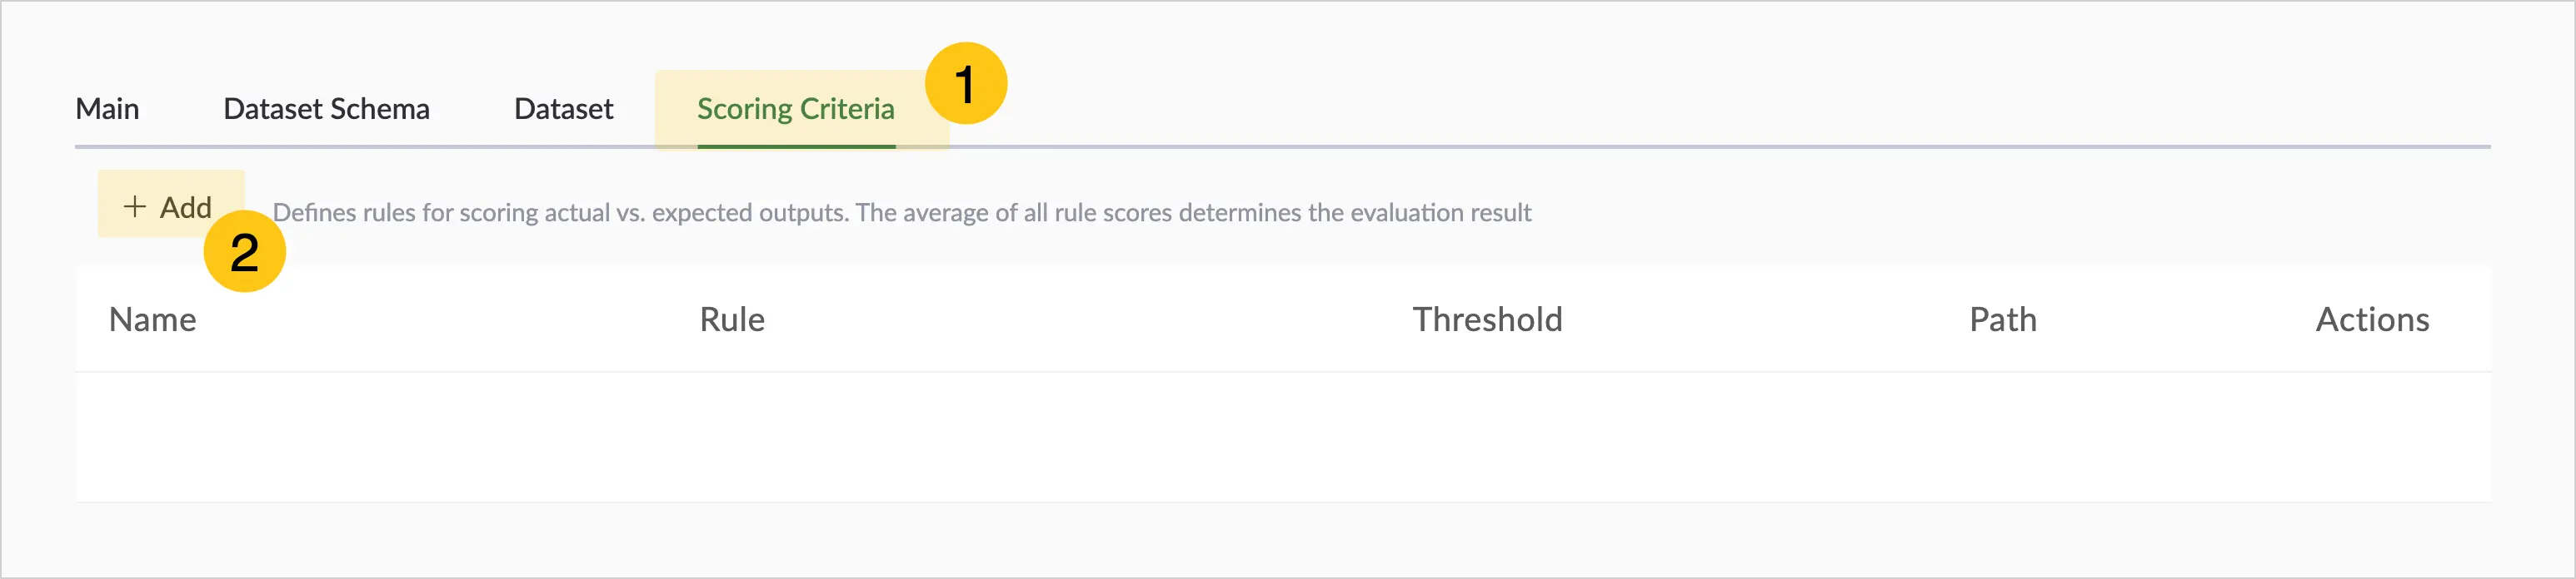Click the Path column header

pyautogui.click(x=2002, y=319)
